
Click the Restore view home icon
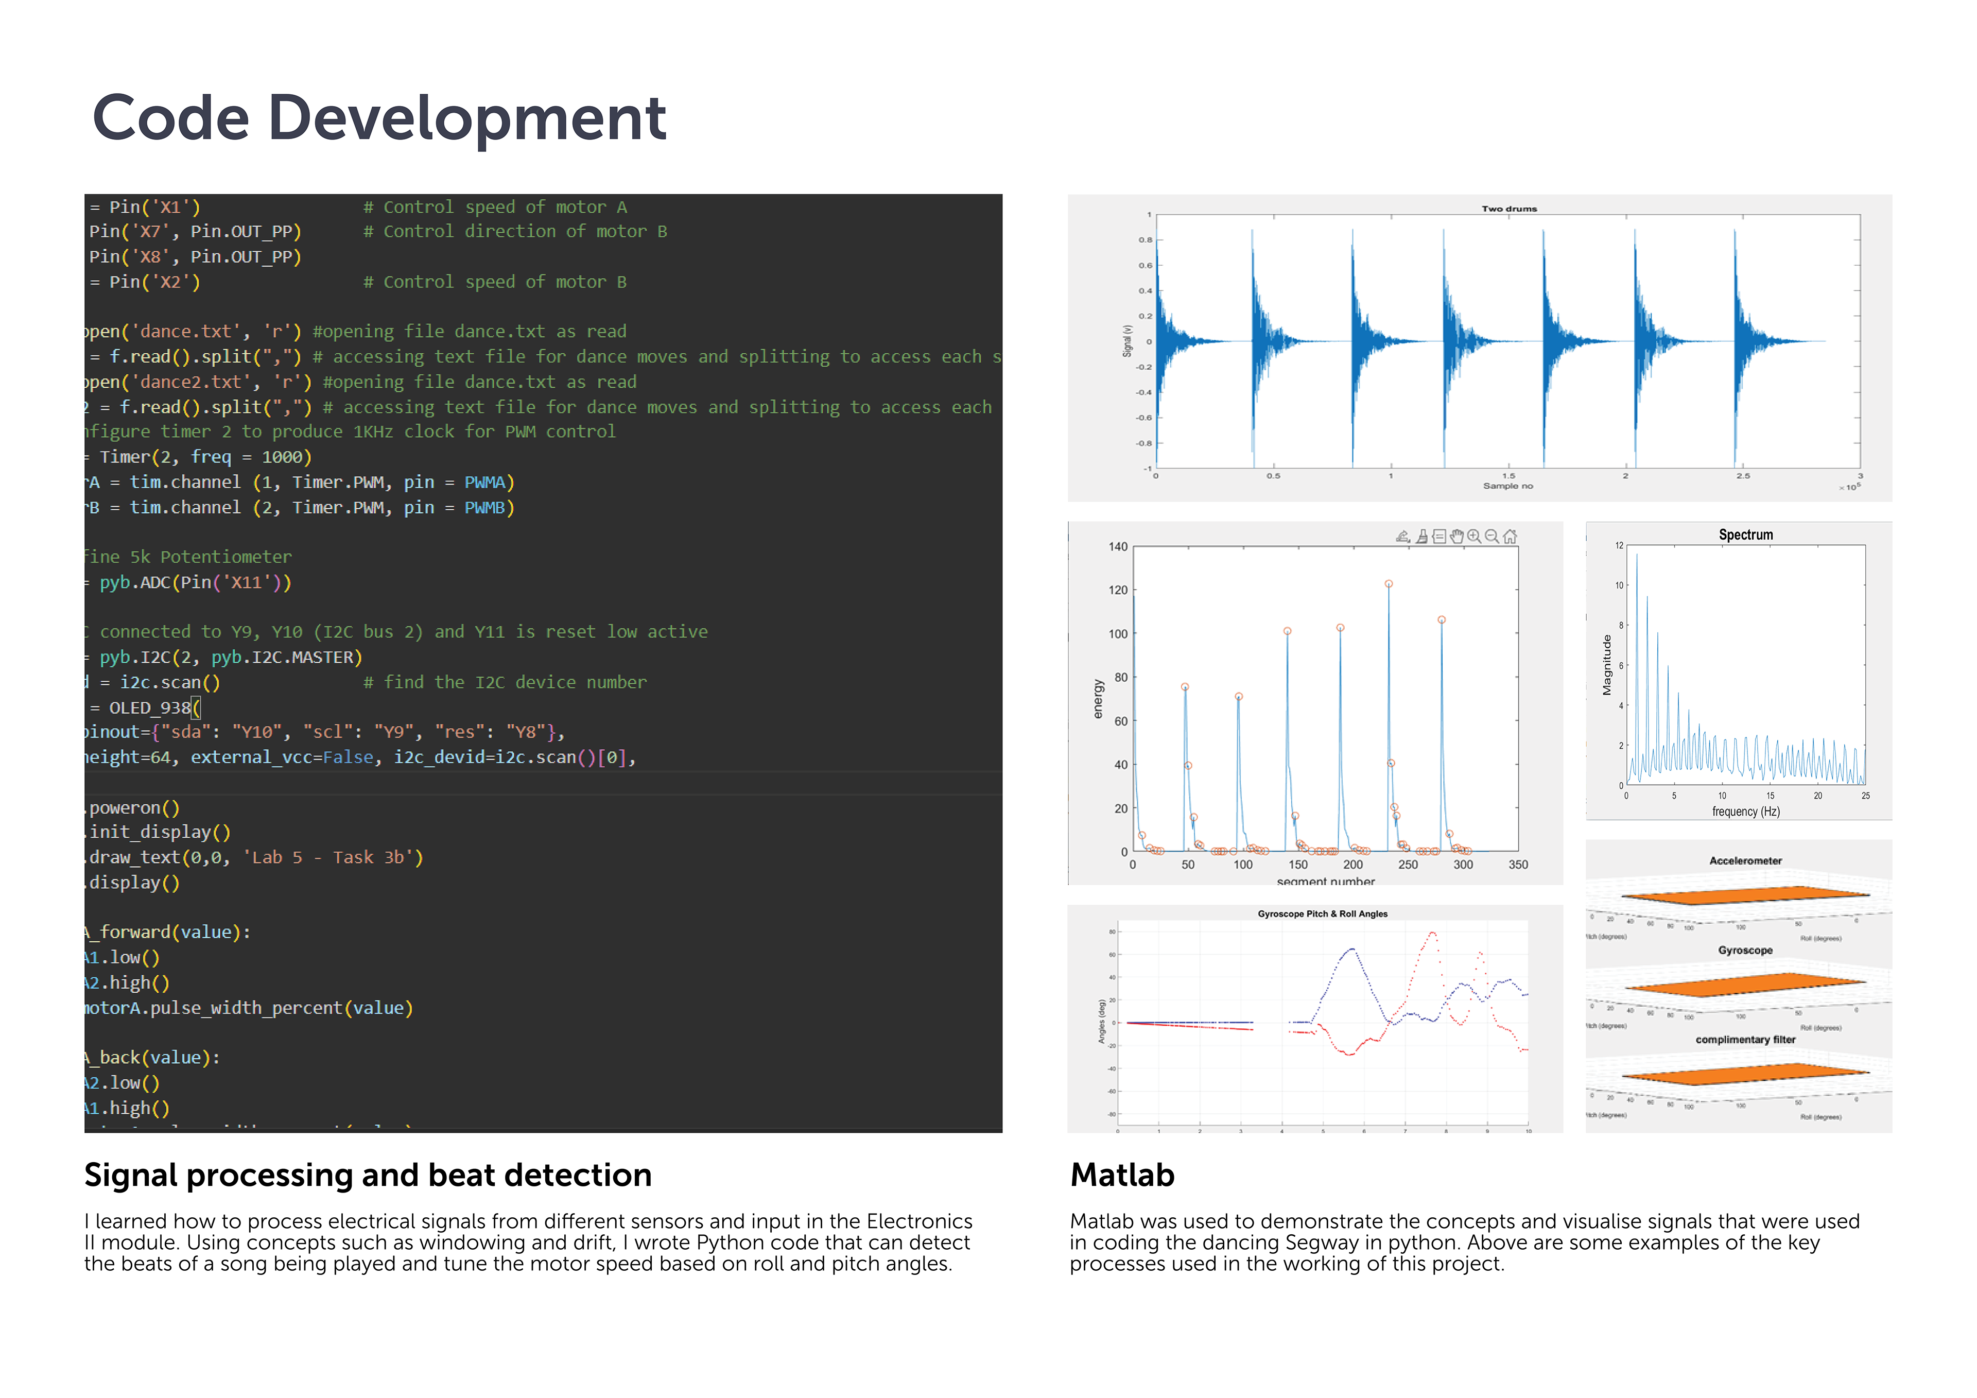click(1511, 537)
